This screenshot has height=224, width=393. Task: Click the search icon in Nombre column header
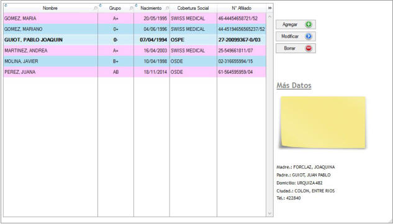96,8
